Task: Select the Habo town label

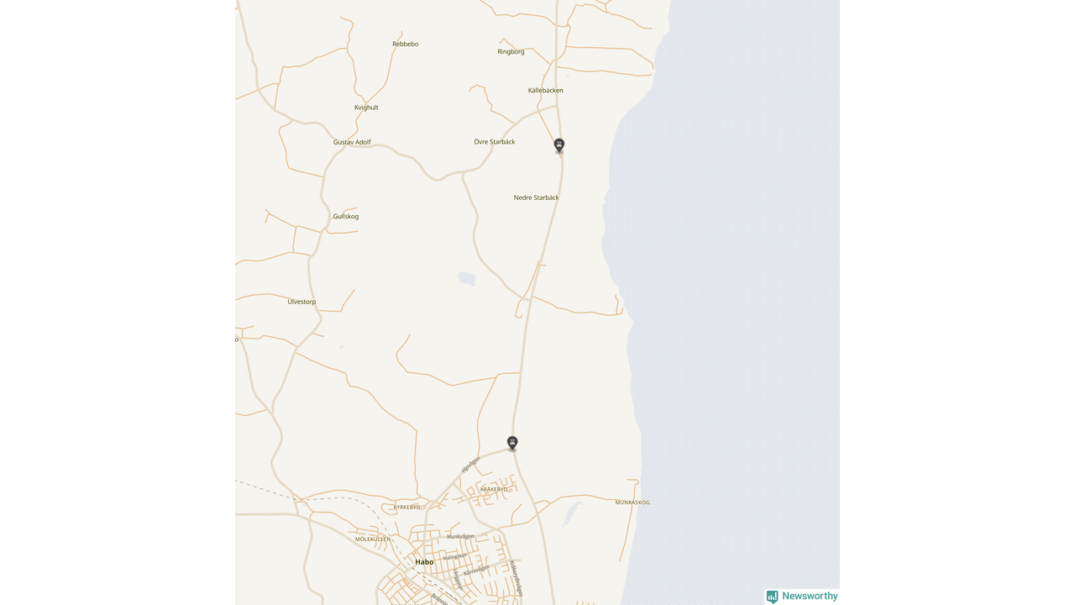Action: tap(424, 562)
